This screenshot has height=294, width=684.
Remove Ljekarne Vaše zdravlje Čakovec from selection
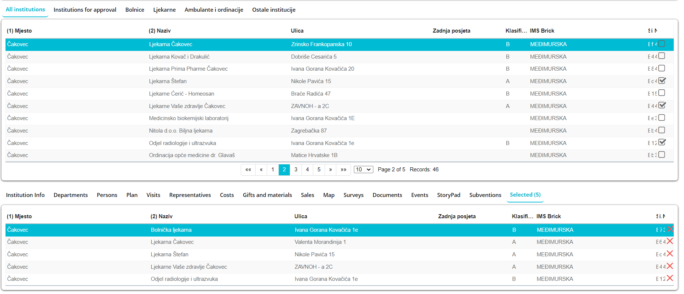pyautogui.click(x=670, y=266)
